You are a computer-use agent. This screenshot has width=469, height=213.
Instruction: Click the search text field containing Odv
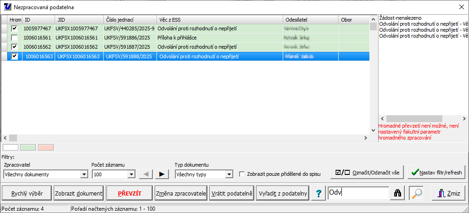tap(358, 193)
